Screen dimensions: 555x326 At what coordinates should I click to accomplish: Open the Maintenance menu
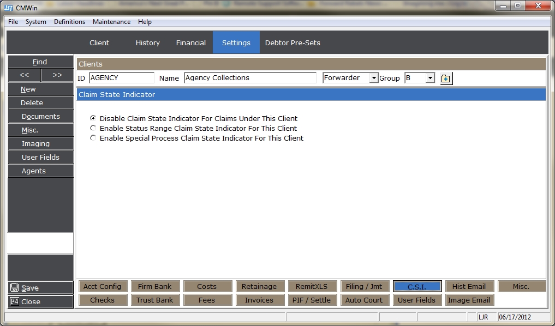111,22
